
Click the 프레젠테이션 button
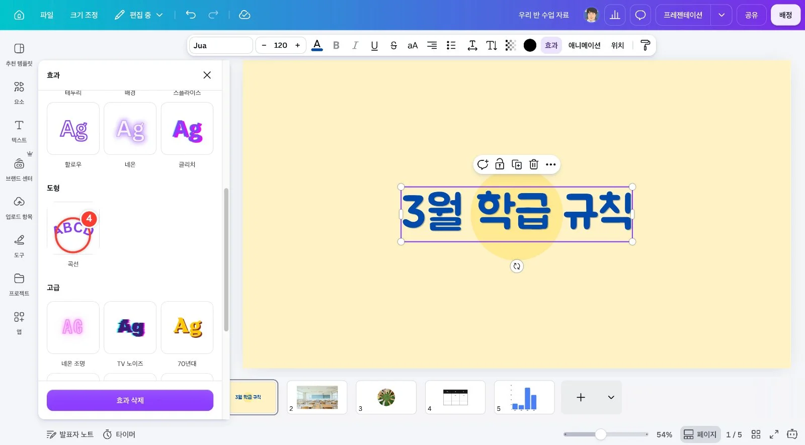[x=683, y=15]
